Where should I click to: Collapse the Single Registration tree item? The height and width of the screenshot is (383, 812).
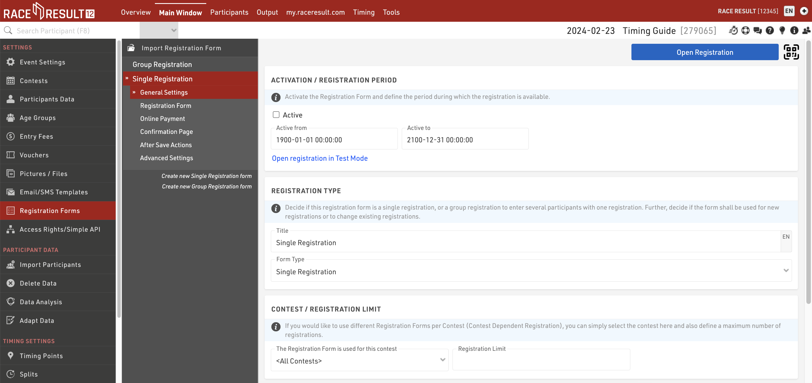127,78
